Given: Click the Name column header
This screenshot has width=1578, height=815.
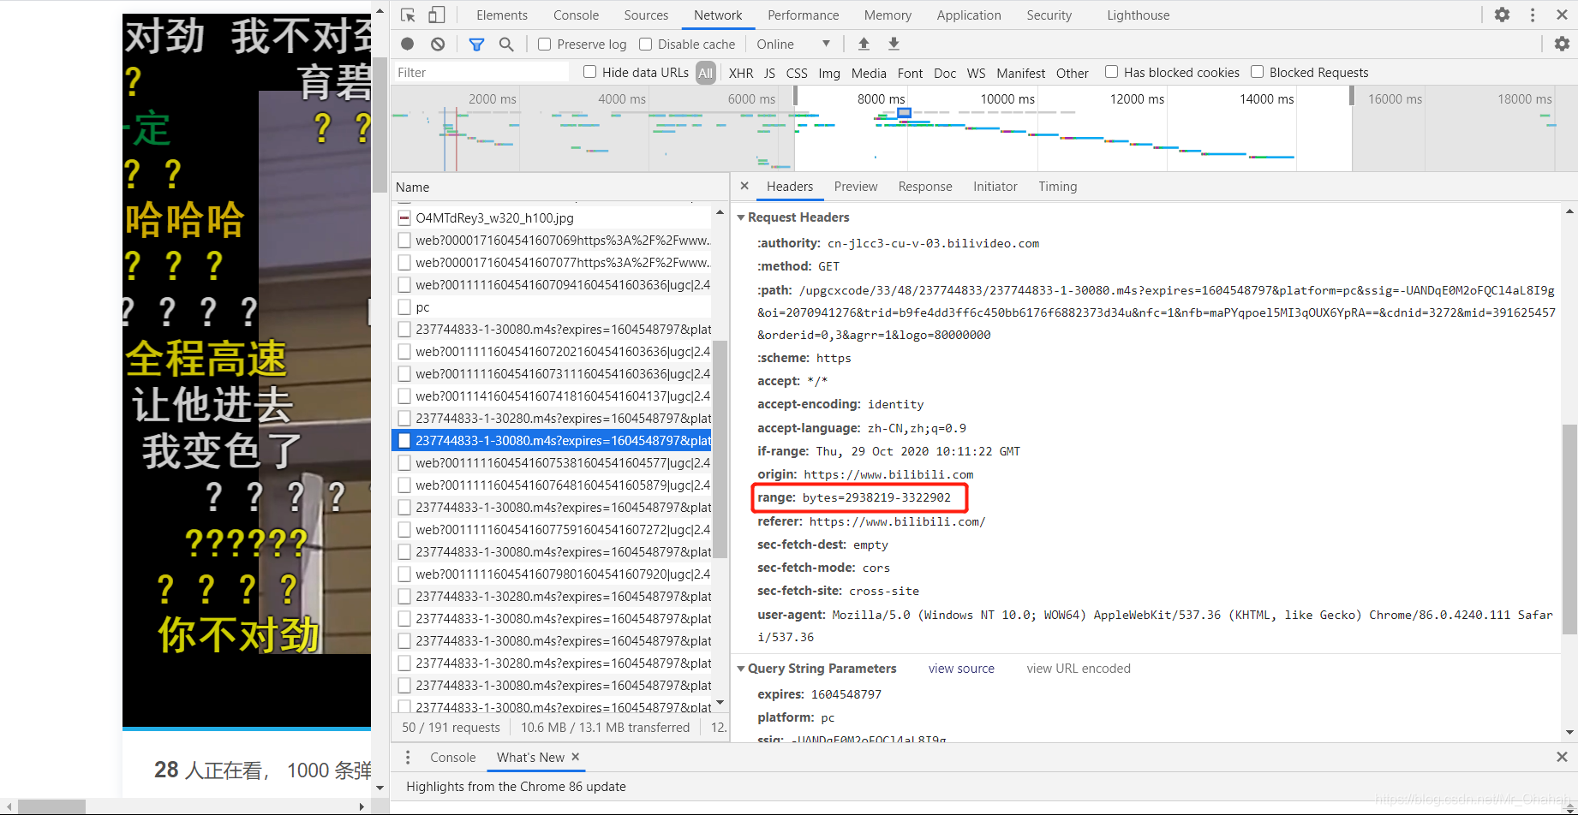Looking at the screenshot, I should click(560, 187).
